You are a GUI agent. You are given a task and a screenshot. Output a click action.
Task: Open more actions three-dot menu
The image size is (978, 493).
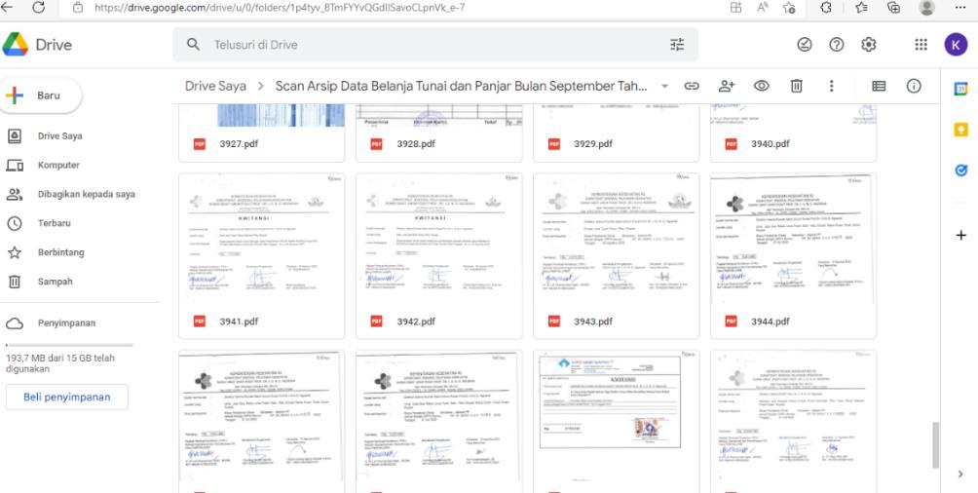pos(832,86)
